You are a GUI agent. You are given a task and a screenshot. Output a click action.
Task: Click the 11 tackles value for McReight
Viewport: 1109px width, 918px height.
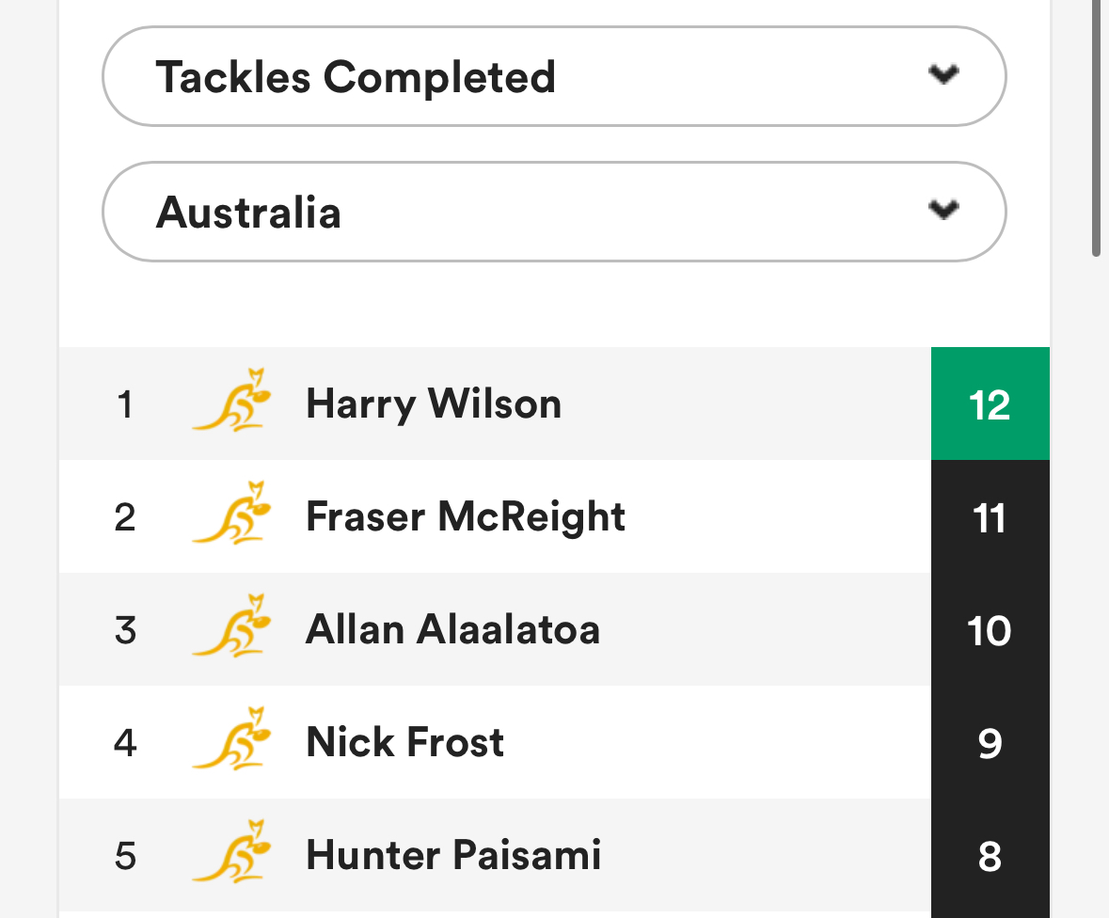(x=990, y=517)
